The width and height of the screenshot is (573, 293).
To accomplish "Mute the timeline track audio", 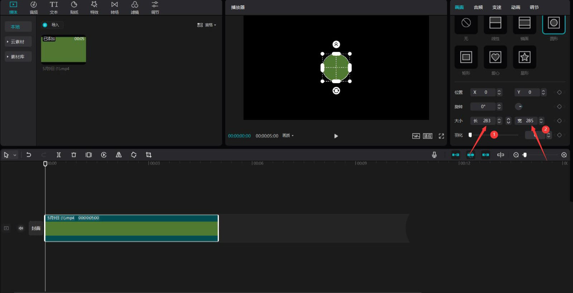I will (21, 228).
